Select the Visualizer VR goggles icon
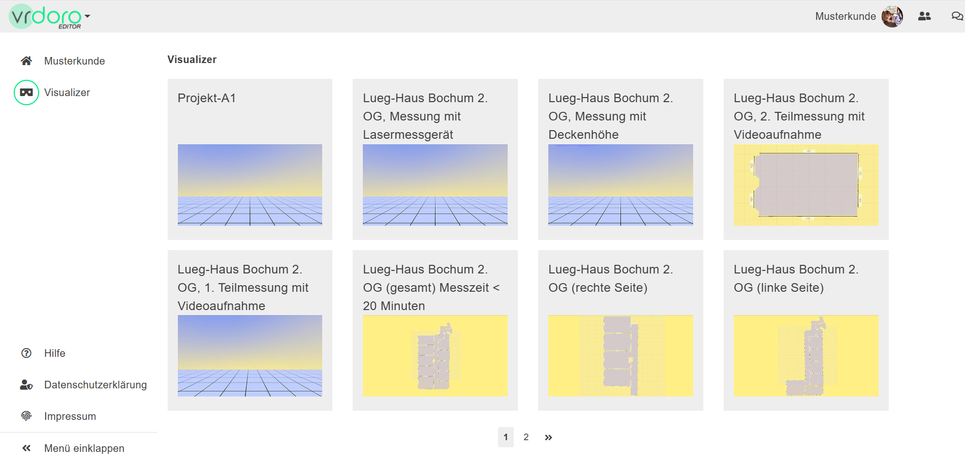This screenshot has width=965, height=459. (x=26, y=93)
